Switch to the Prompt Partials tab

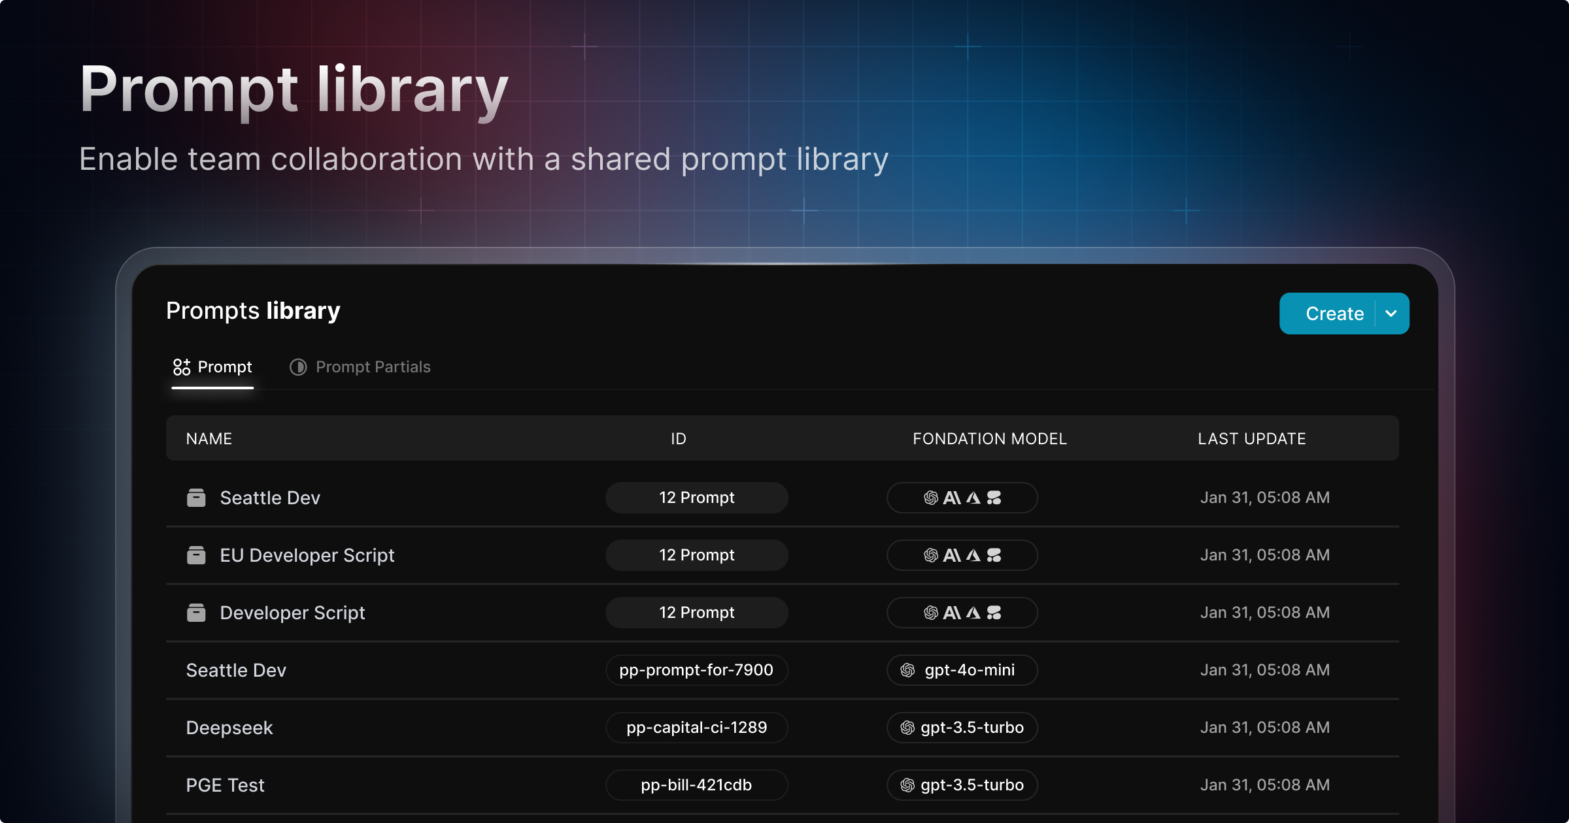point(373,367)
